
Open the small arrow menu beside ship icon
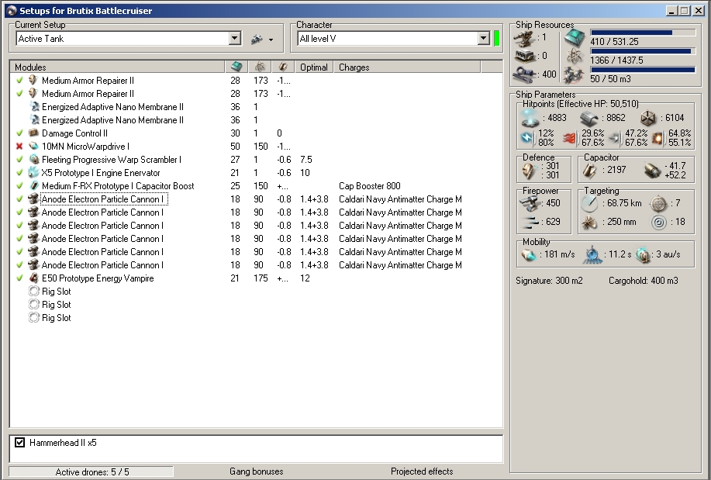coord(271,40)
